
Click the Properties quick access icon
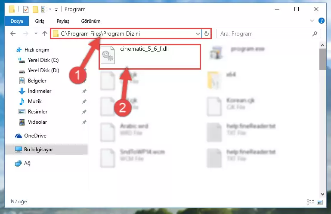26,9
